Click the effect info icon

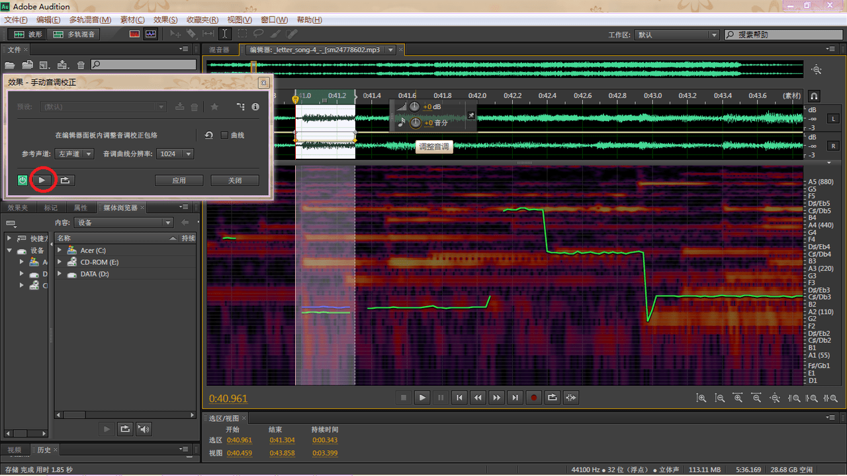pyautogui.click(x=255, y=106)
